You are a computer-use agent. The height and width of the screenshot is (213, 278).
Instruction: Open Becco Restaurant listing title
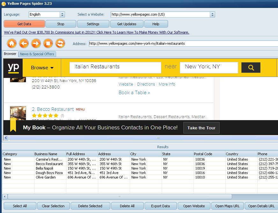point(53,109)
